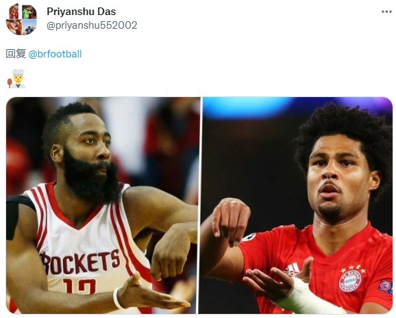This screenshot has height=318, width=396.
Task: Click the Bayern München crest on the red shirt
Action: tap(350, 280)
